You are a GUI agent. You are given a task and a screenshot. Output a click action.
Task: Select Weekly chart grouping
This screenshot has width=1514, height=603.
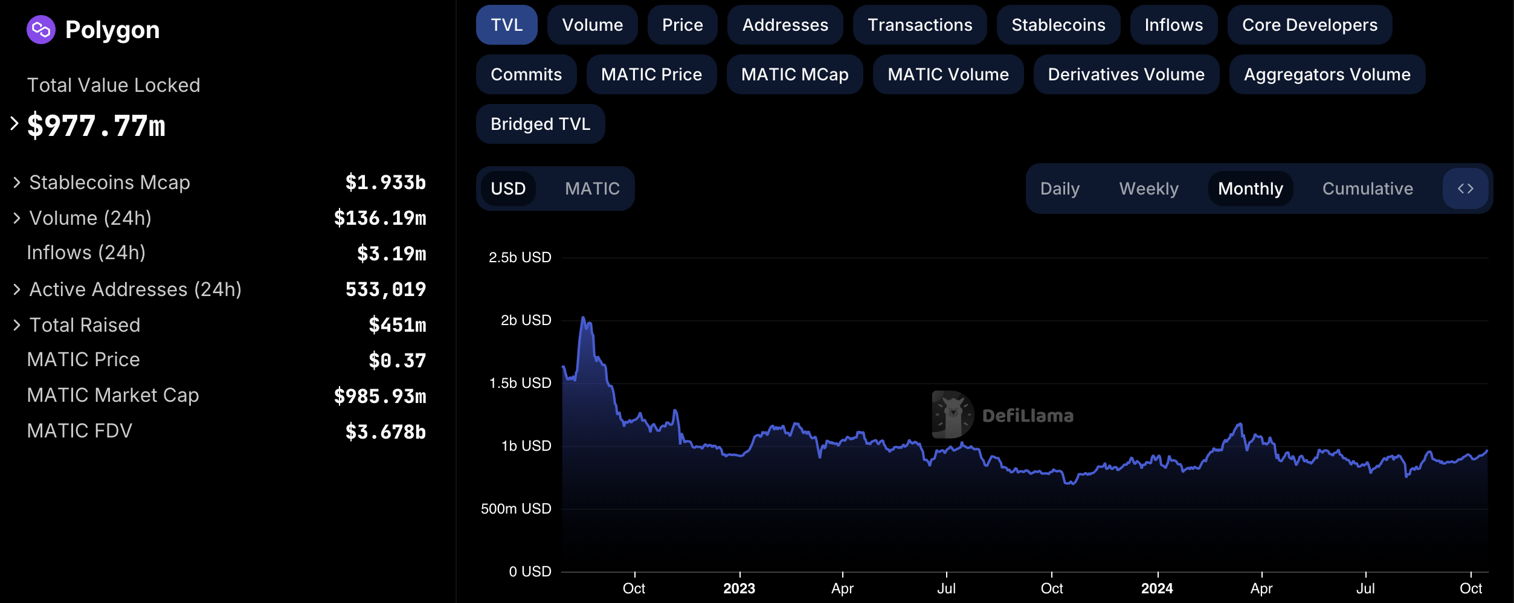point(1148,189)
